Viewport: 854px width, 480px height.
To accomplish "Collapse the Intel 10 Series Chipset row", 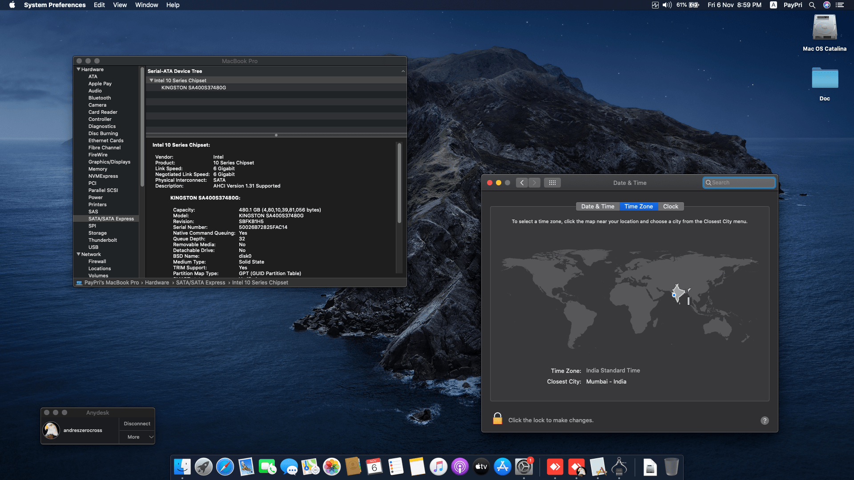I will (x=151, y=80).
